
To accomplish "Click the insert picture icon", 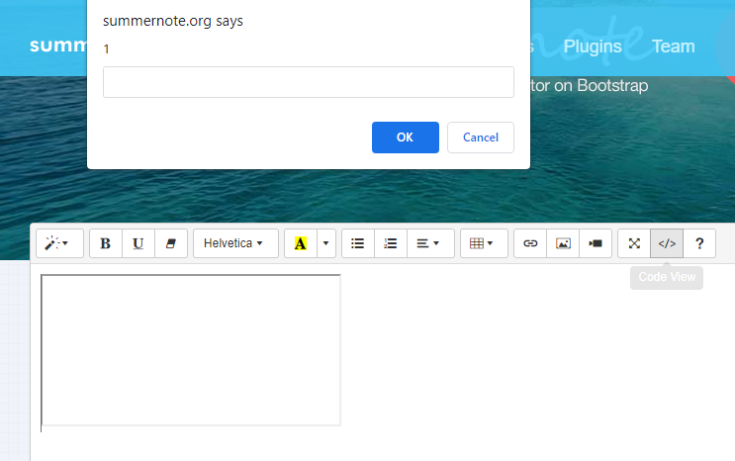I will [x=563, y=243].
